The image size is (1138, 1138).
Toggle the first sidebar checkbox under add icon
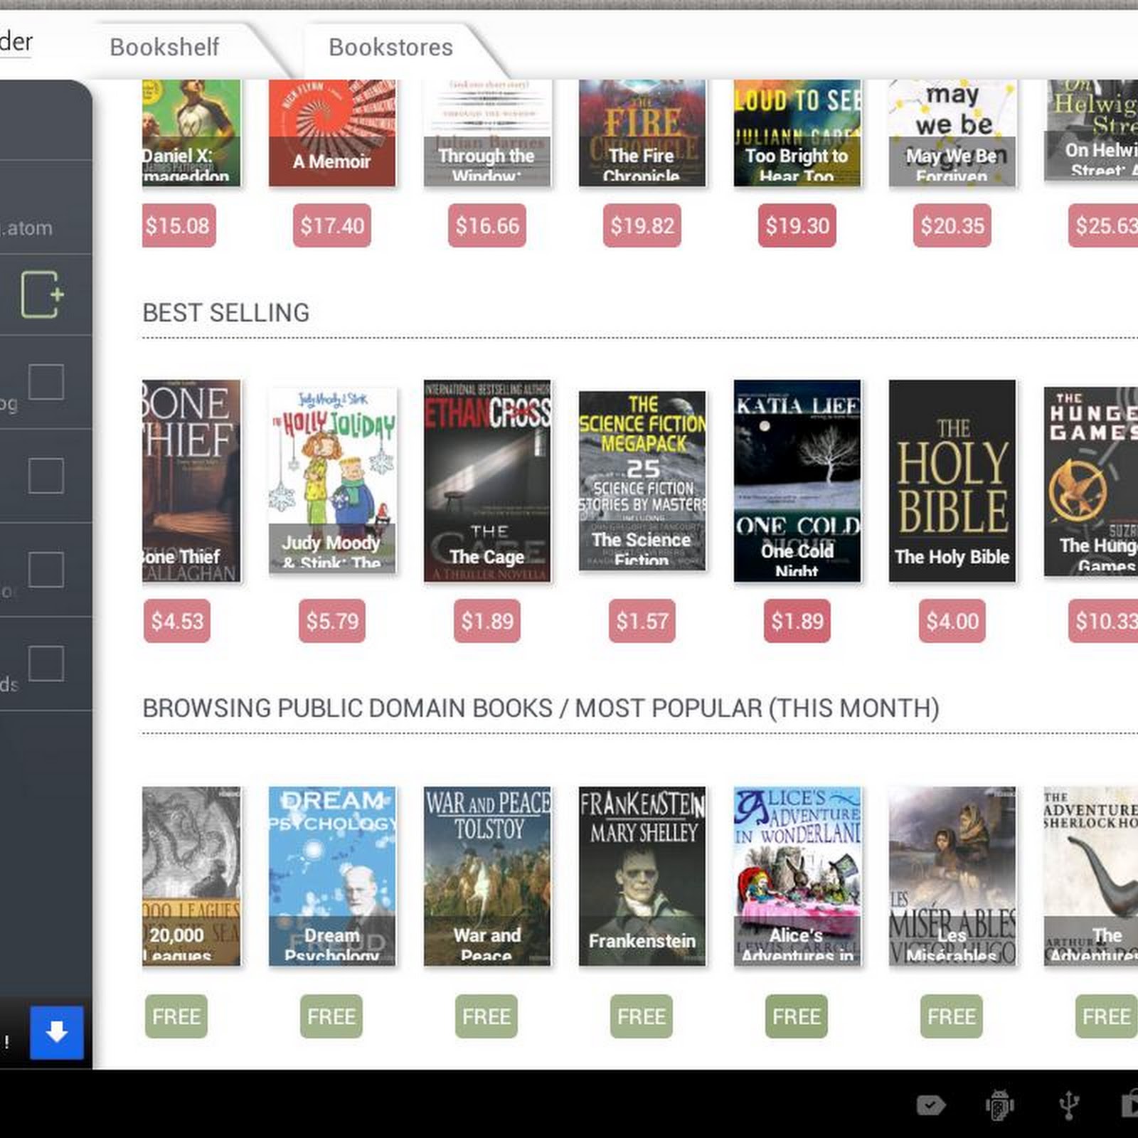click(x=46, y=382)
